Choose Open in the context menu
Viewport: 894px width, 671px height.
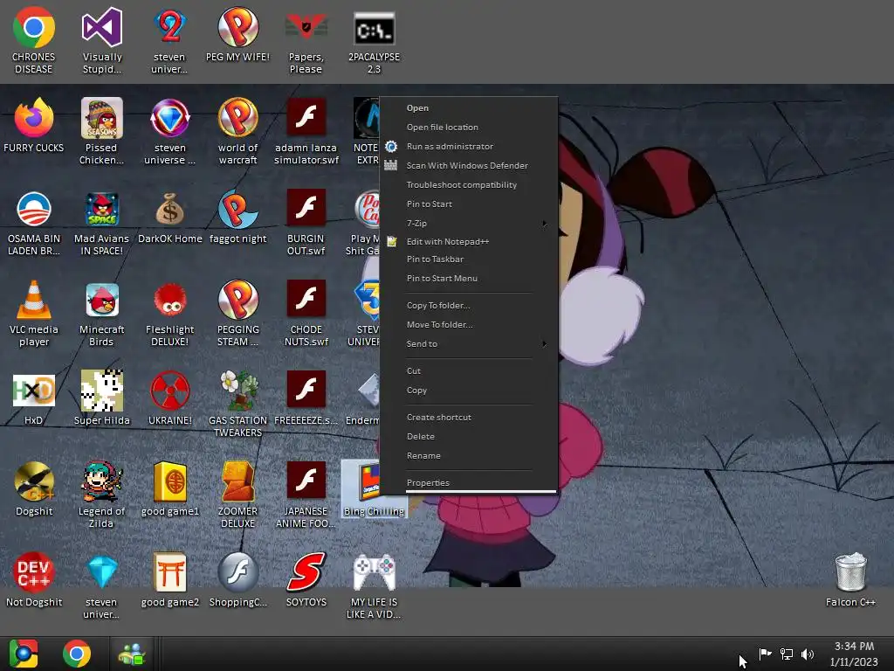(x=469, y=107)
